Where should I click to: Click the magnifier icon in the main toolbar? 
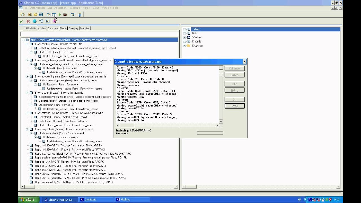[23, 15]
